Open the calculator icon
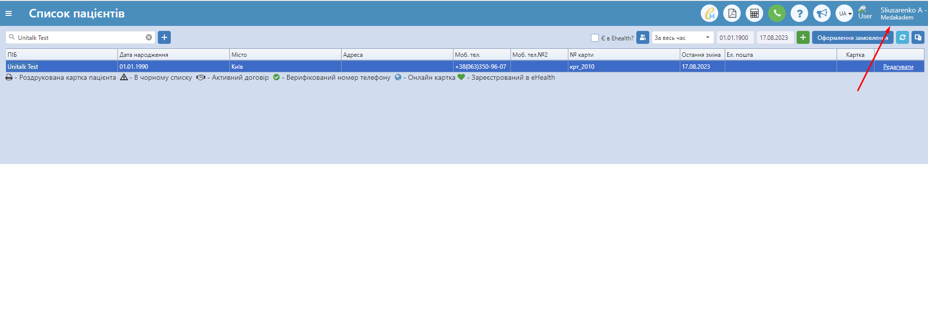Viewport: 928px width, 323px height. (754, 13)
